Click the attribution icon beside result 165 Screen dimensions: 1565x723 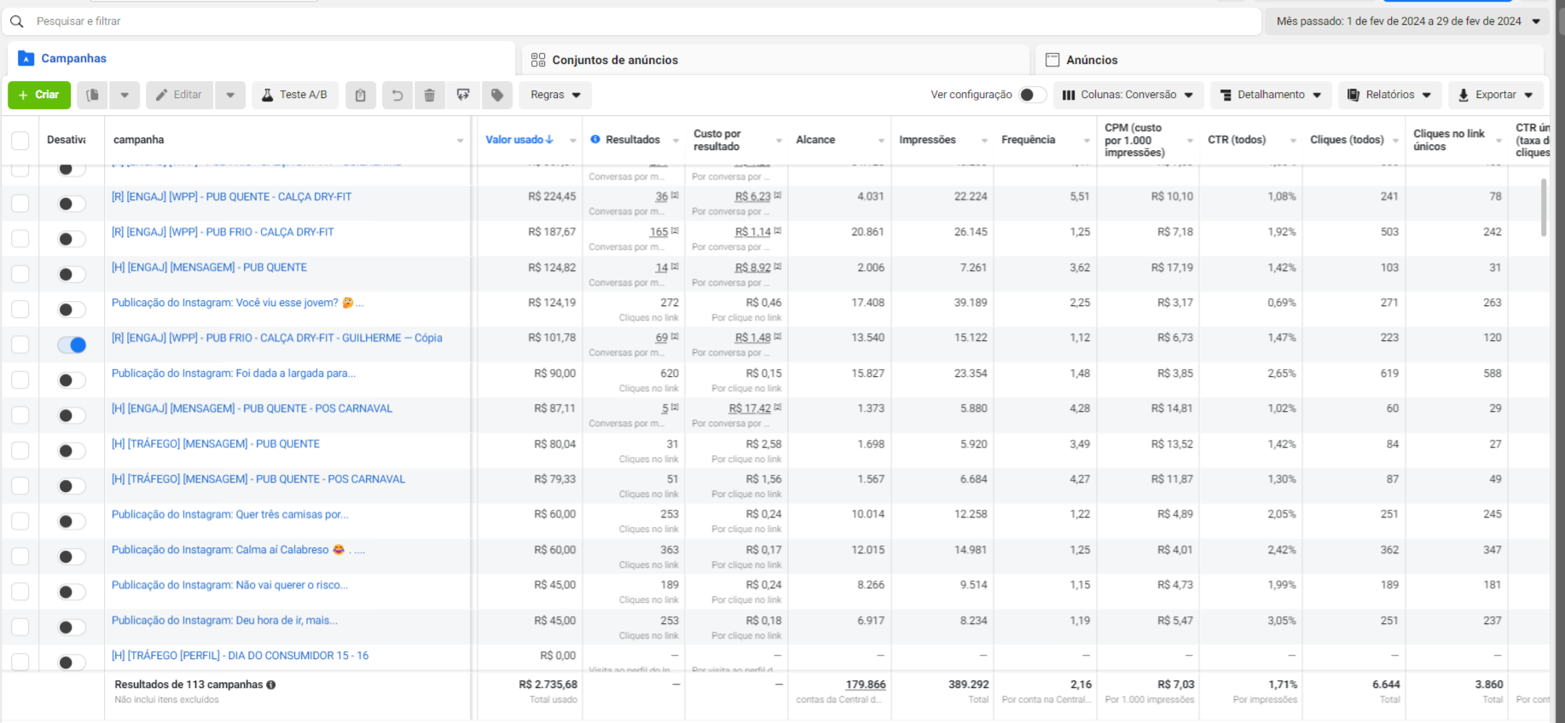pos(675,231)
